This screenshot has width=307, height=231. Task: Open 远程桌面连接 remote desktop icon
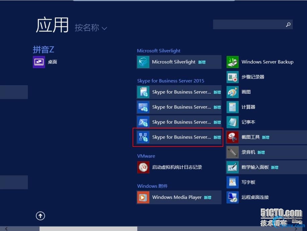[x=233, y=197]
